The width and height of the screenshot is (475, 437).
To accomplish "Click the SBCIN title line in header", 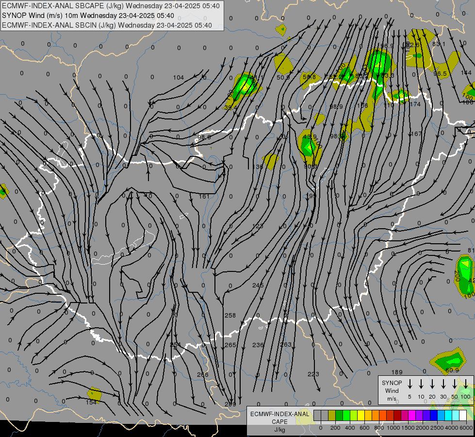I will click(x=107, y=25).
